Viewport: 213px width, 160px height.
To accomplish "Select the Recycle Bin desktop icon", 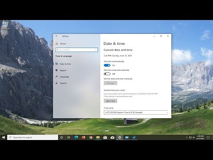I will pyautogui.click(x=5, y=25).
